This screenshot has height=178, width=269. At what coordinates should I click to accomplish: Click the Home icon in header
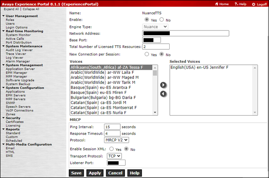[x=217, y=4]
